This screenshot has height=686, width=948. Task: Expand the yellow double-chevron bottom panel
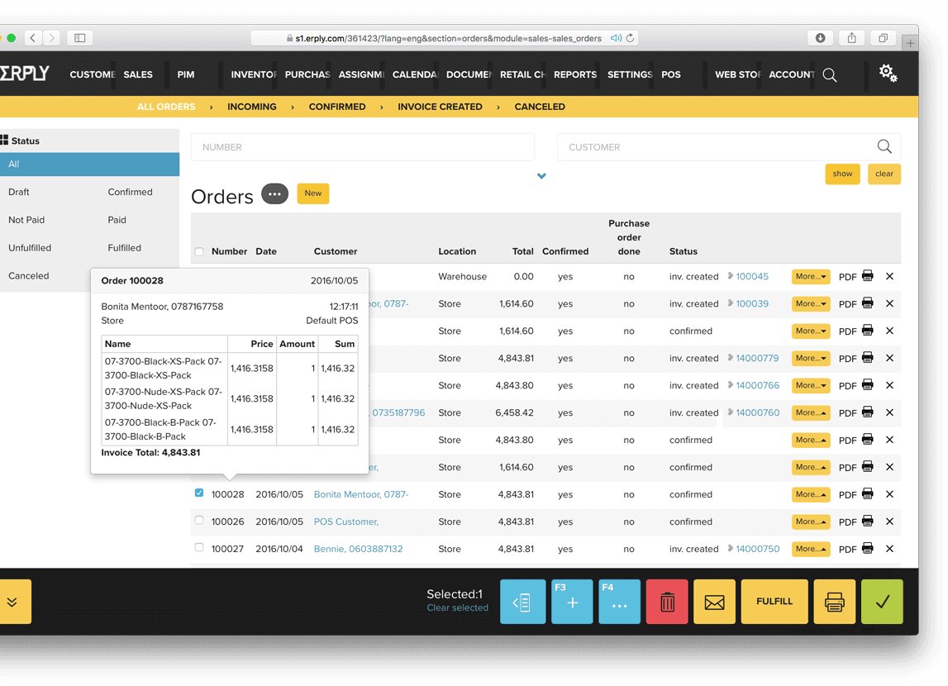(12, 602)
